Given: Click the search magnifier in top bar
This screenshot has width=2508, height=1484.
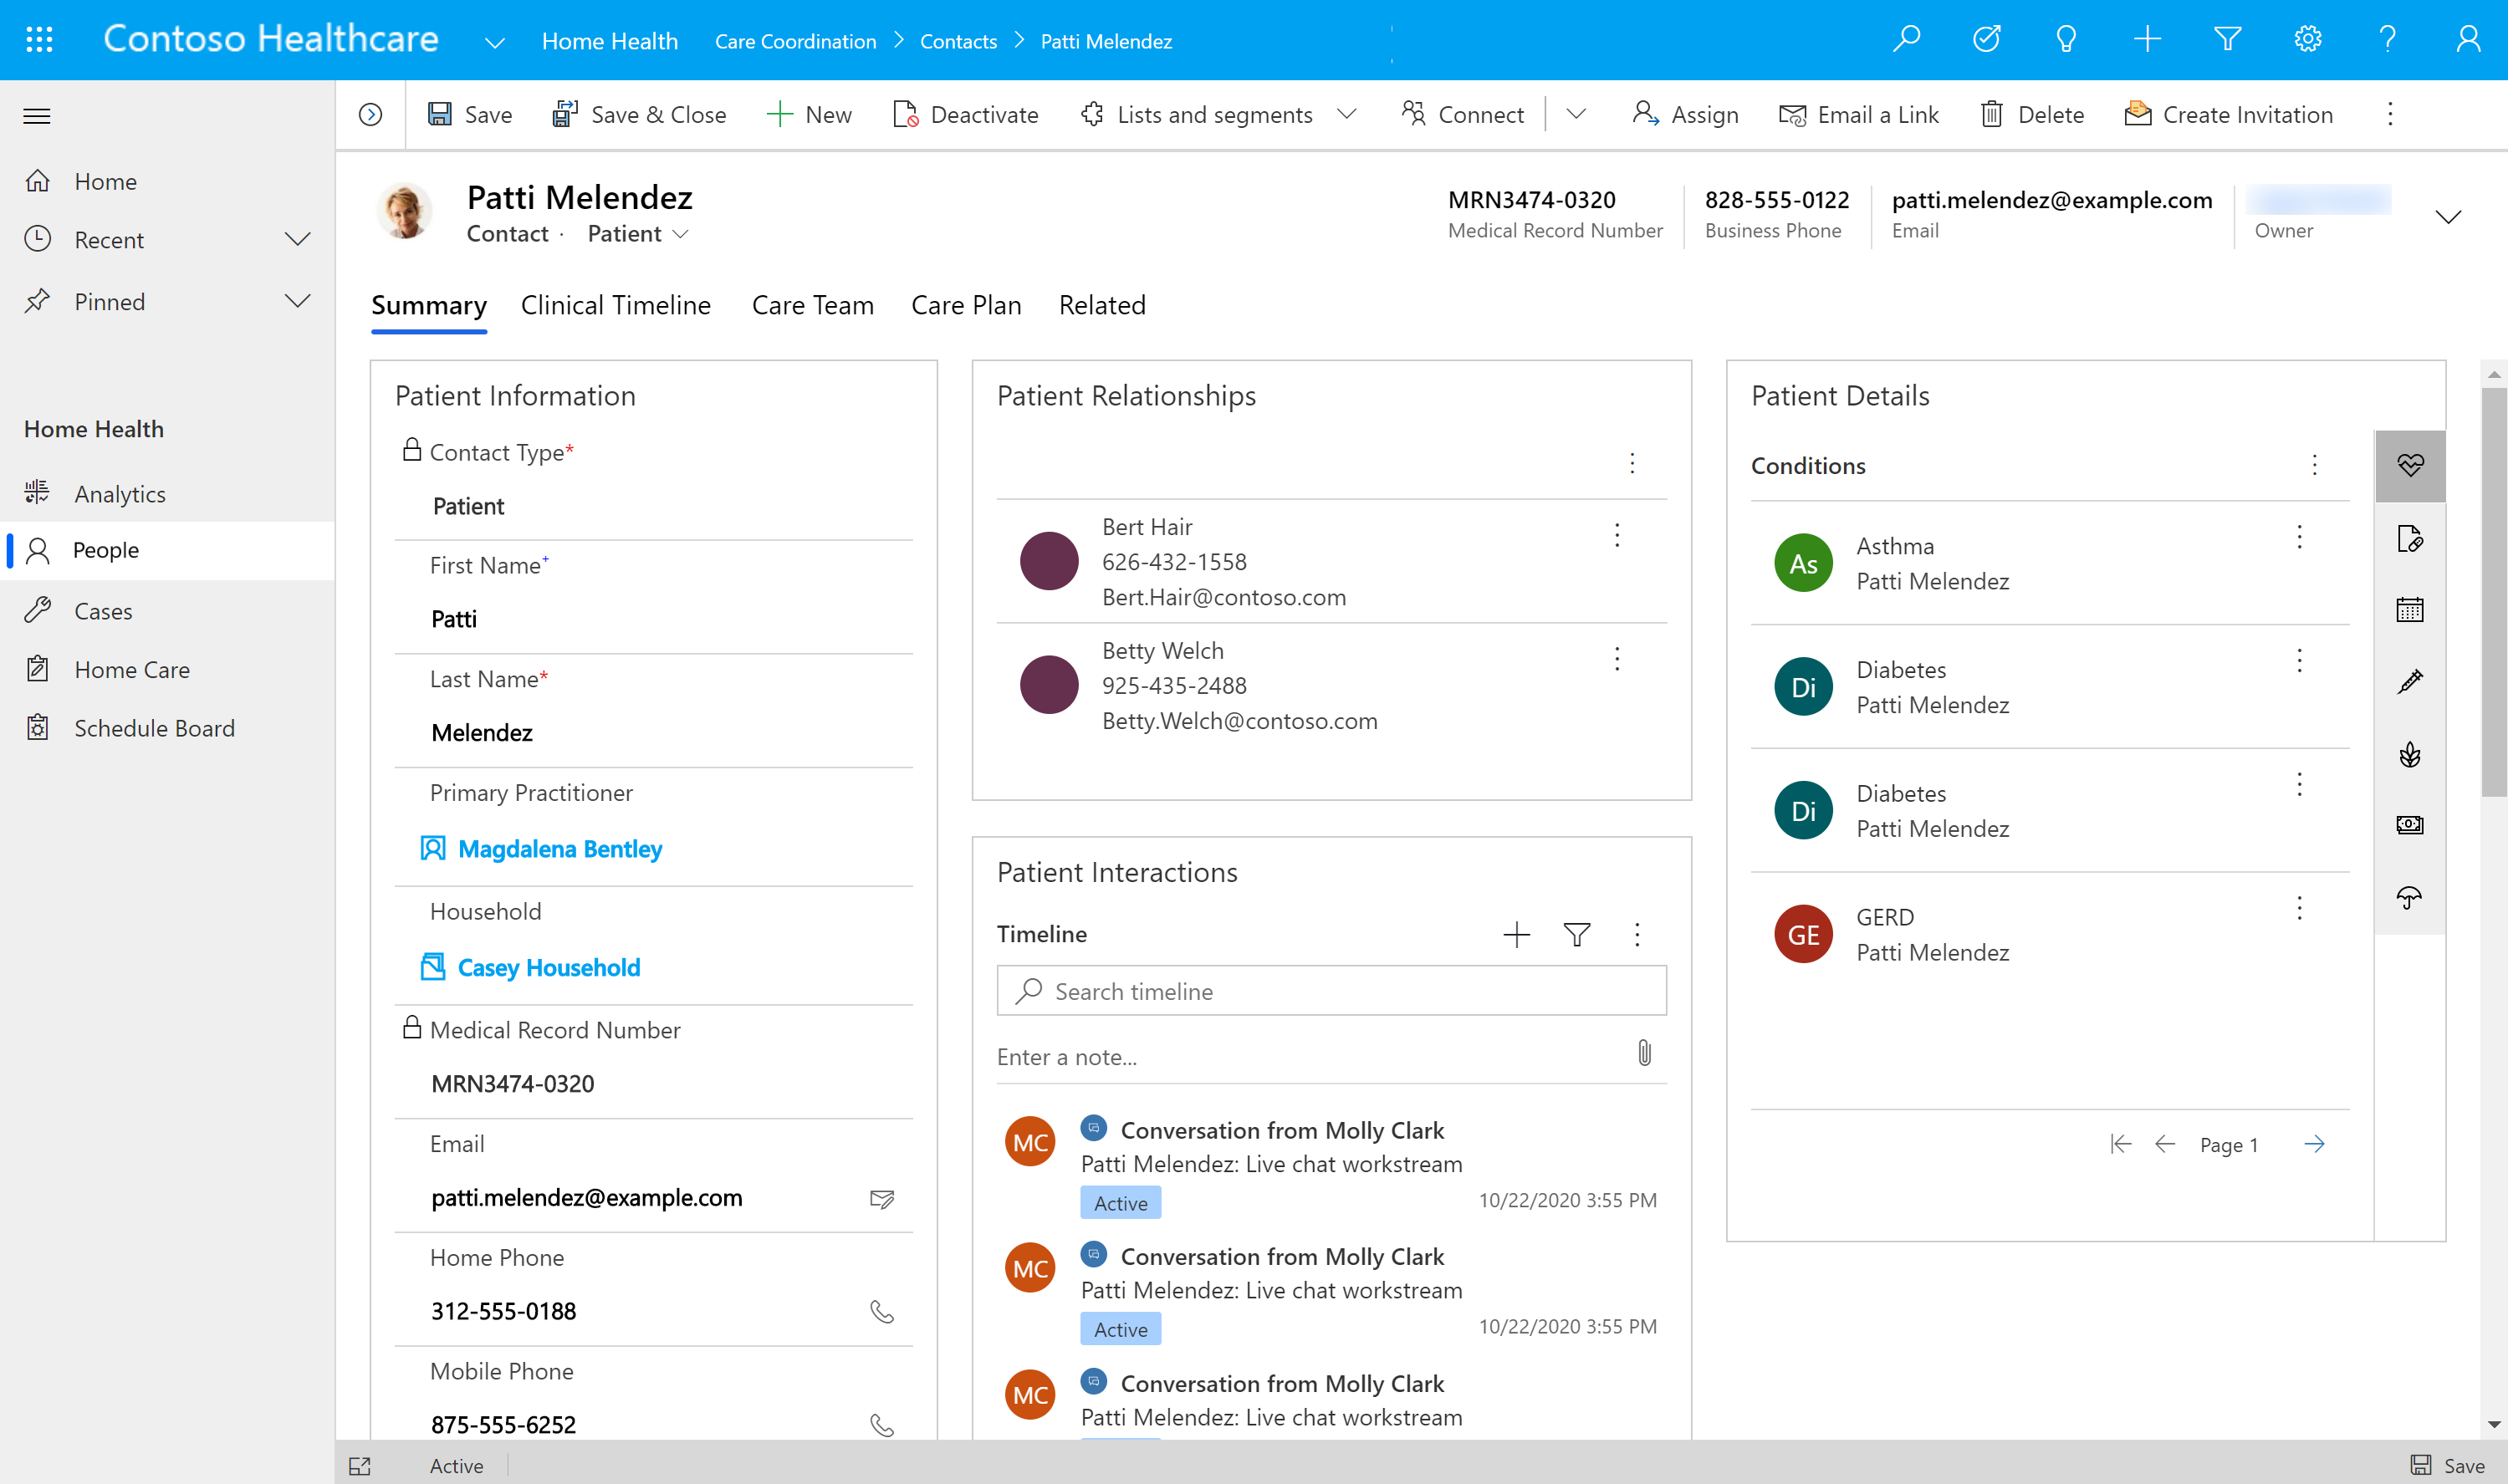Looking at the screenshot, I should (x=1906, y=40).
